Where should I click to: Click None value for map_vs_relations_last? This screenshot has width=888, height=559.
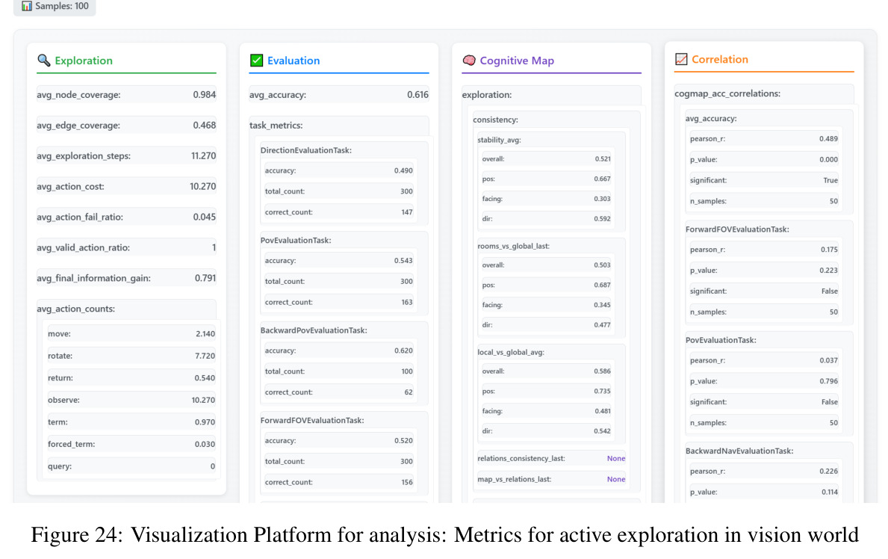pyautogui.click(x=616, y=479)
